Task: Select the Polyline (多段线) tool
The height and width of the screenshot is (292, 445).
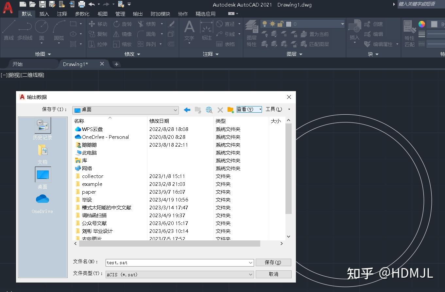Action: coord(25,30)
